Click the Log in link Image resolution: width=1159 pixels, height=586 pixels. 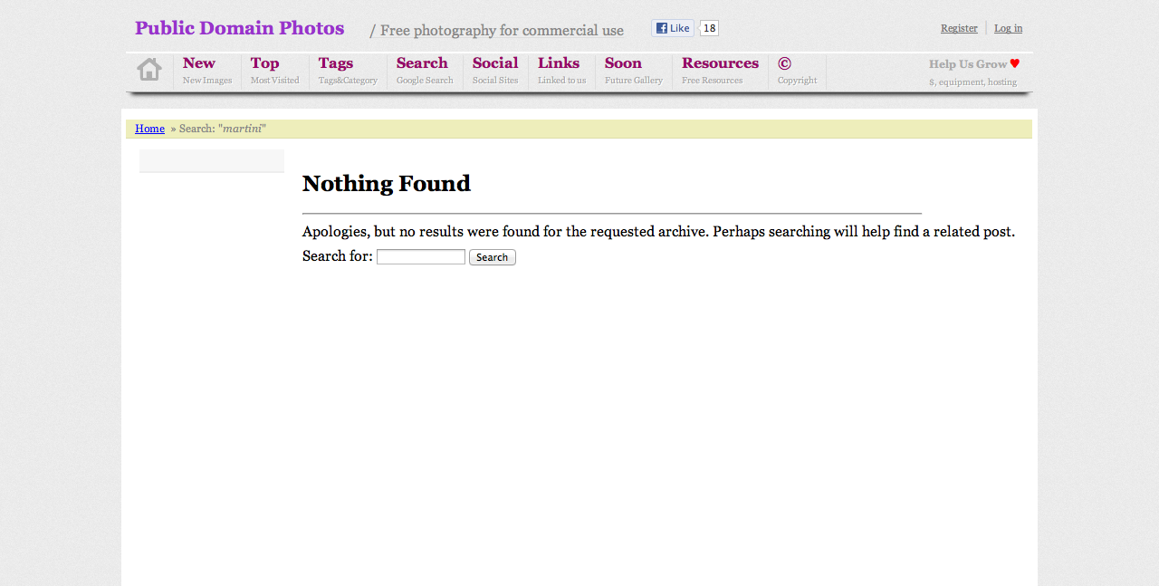(1008, 28)
